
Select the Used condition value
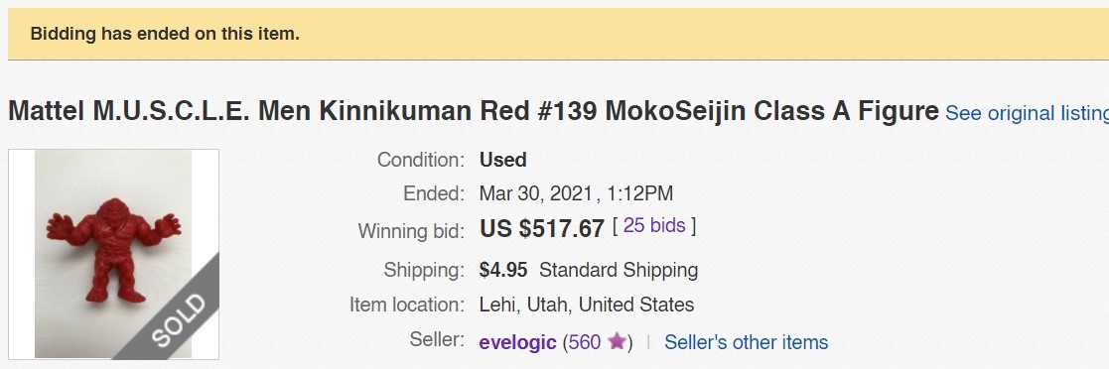tap(502, 160)
